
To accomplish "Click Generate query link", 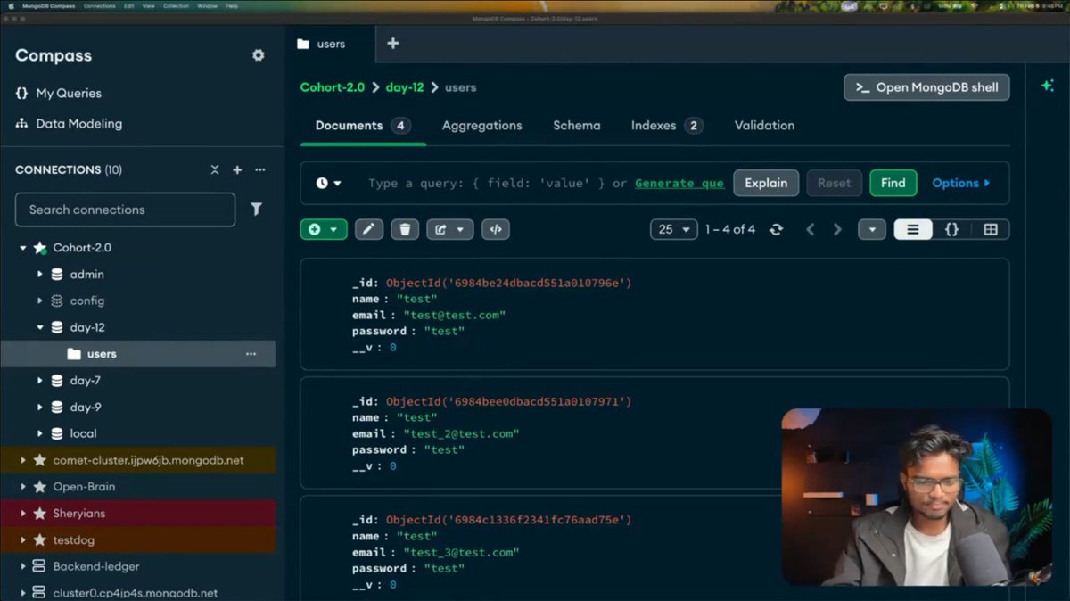I will click(x=679, y=184).
